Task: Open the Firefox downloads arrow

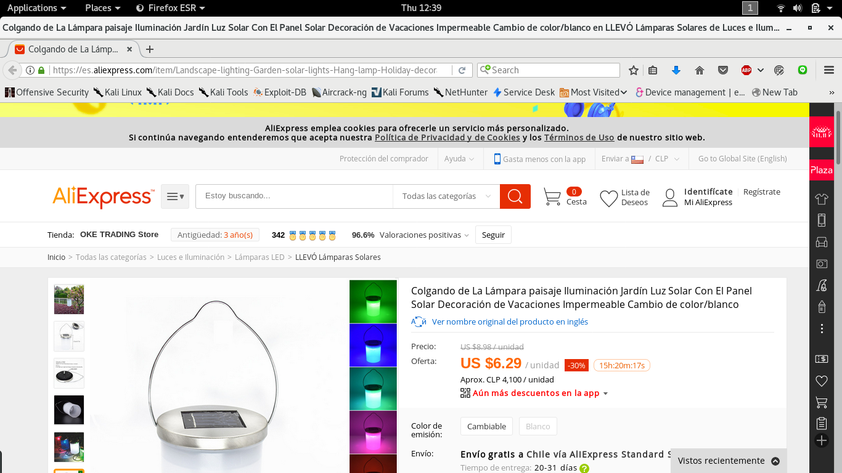Action: pos(676,70)
